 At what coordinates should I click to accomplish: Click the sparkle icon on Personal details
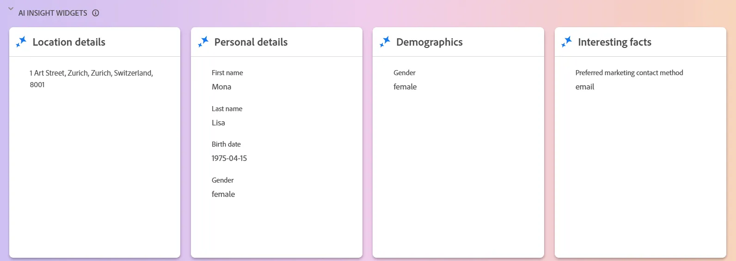click(x=203, y=42)
